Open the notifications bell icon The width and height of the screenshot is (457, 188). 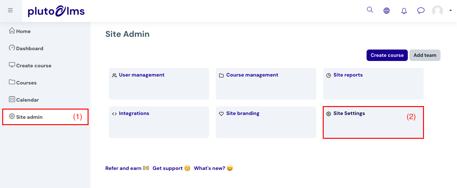(404, 11)
